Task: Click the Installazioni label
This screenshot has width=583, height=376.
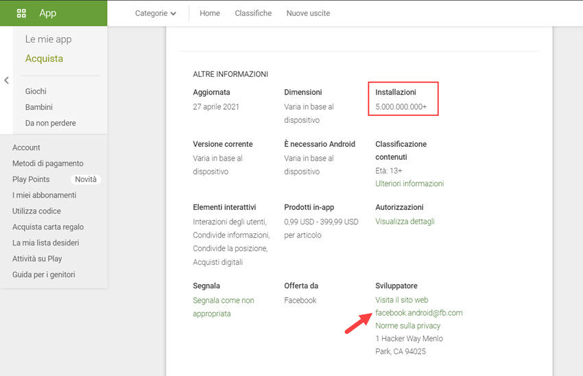Action: click(x=396, y=92)
